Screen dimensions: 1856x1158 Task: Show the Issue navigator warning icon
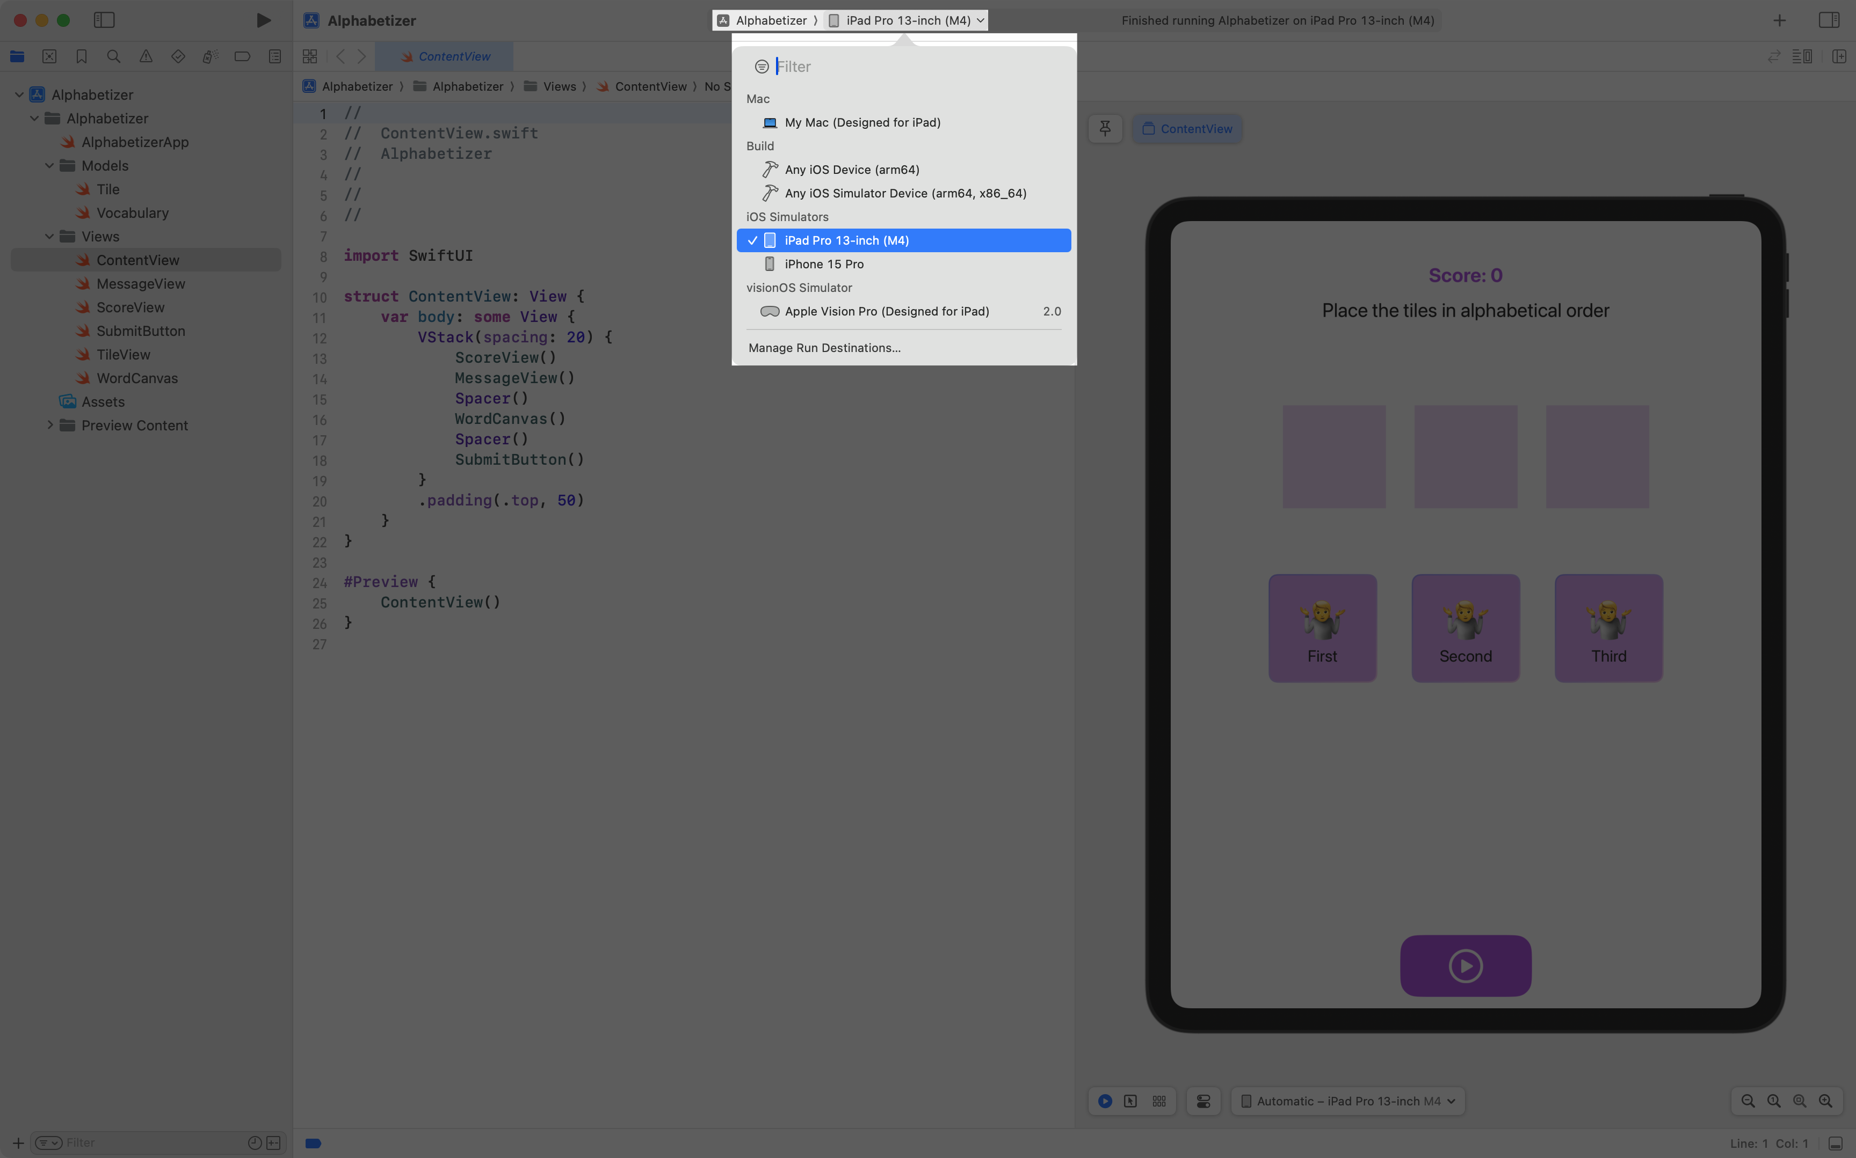(146, 56)
